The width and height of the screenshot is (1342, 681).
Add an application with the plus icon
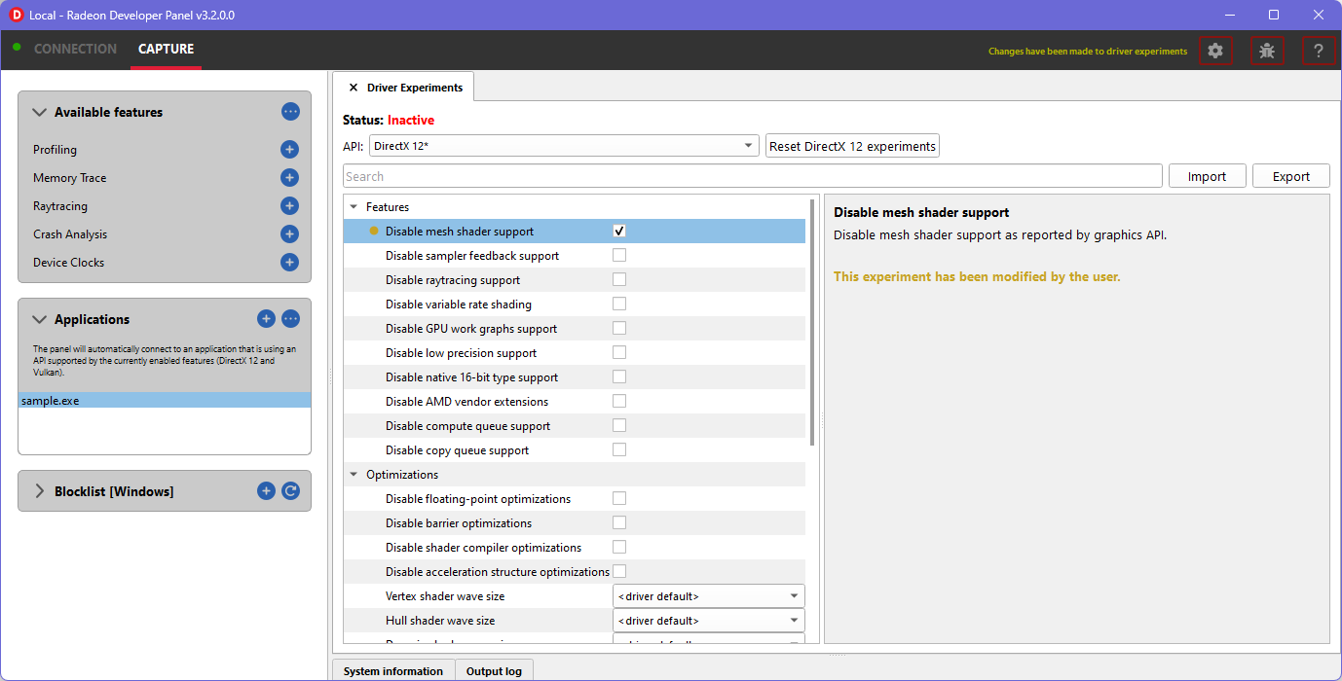pos(266,318)
